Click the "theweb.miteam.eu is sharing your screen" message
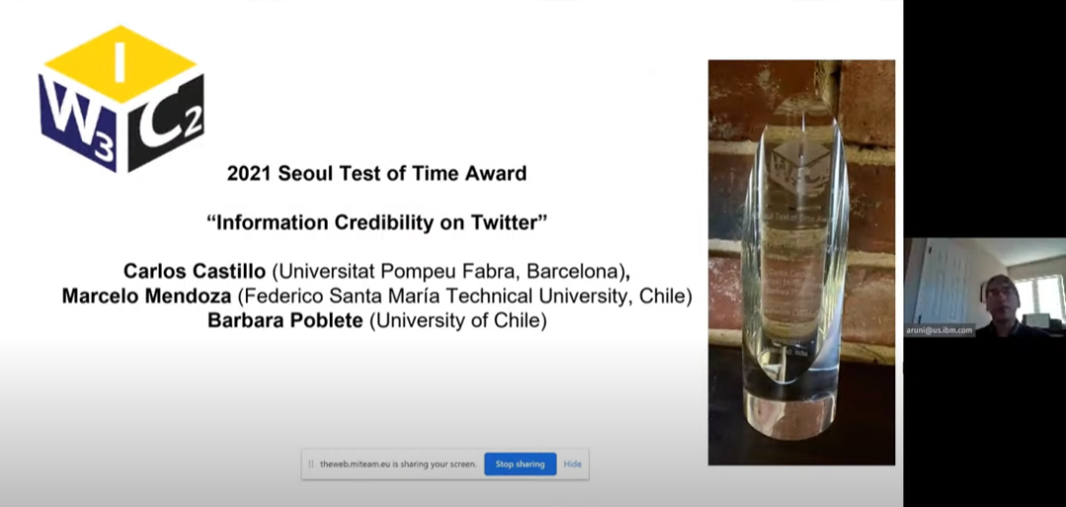This screenshot has width=1066, height=507. point(398,464)
